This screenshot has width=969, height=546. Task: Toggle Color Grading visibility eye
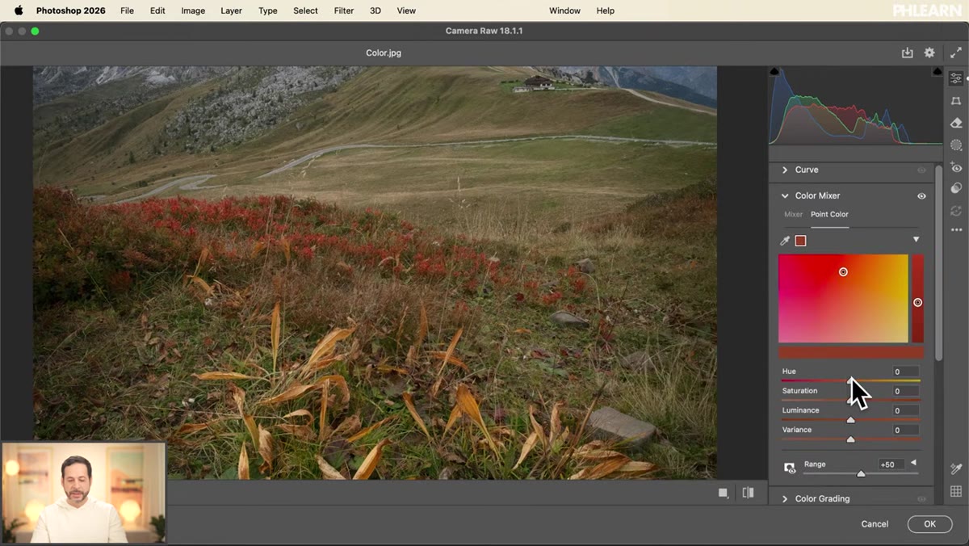(921, 499)
